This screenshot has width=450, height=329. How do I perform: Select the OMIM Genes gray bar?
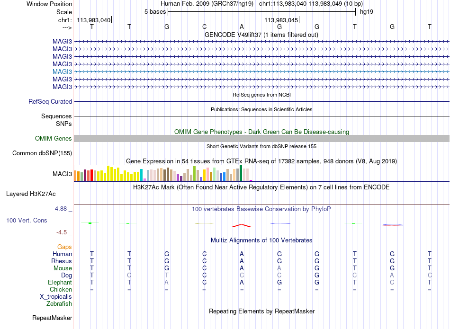coord(261,139)
